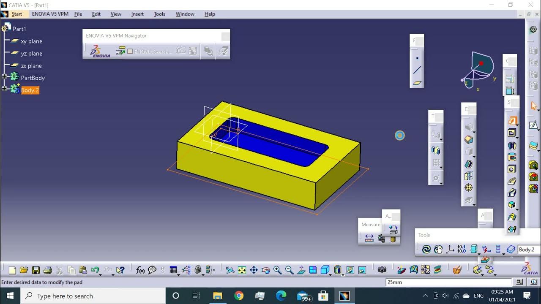This screenshot has height=304, width=541.
Task: Toggle the Fly Mode airplane icon
Action: [x=230, y=270]
